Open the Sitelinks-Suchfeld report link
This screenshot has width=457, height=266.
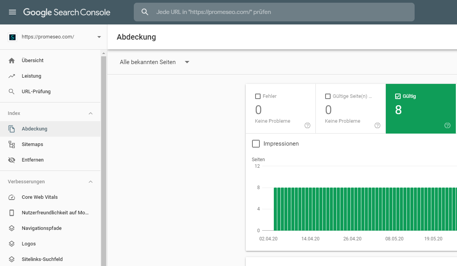[x=42, y=259]
